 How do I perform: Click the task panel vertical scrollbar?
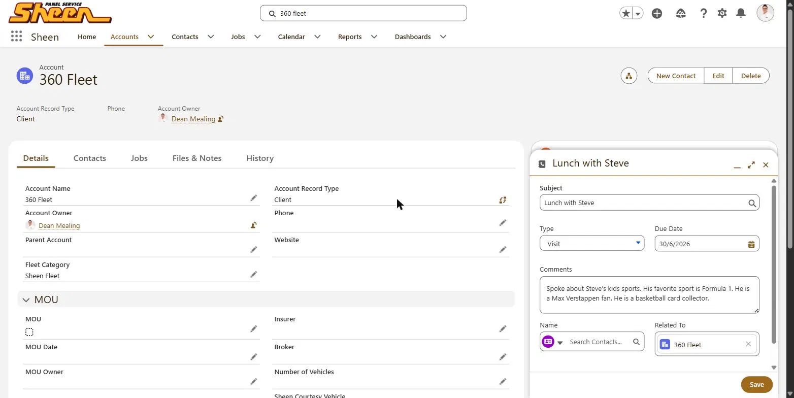click(774, 264)
